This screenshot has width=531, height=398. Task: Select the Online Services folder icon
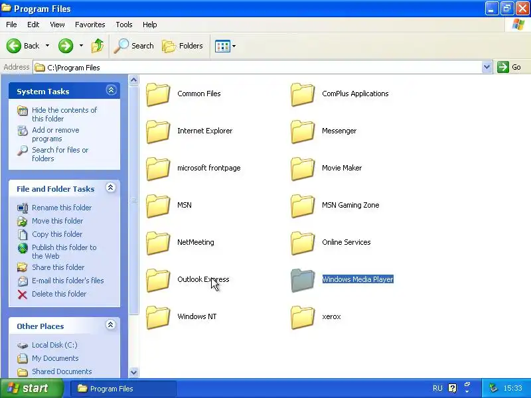(x=303, y=243)
